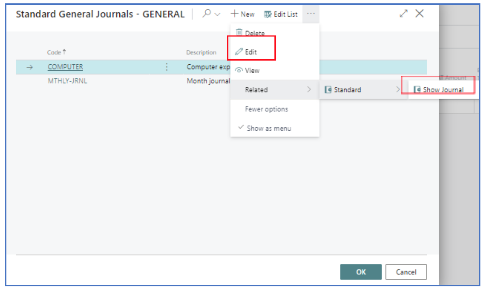This screenshot has width=486, height=290.
Task: Open the search dropdown chevron
Action: point(217,14)
